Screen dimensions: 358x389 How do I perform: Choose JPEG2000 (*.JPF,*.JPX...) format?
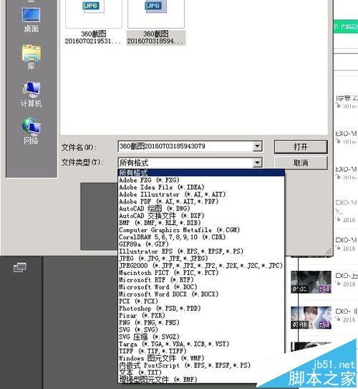(201, 266)
